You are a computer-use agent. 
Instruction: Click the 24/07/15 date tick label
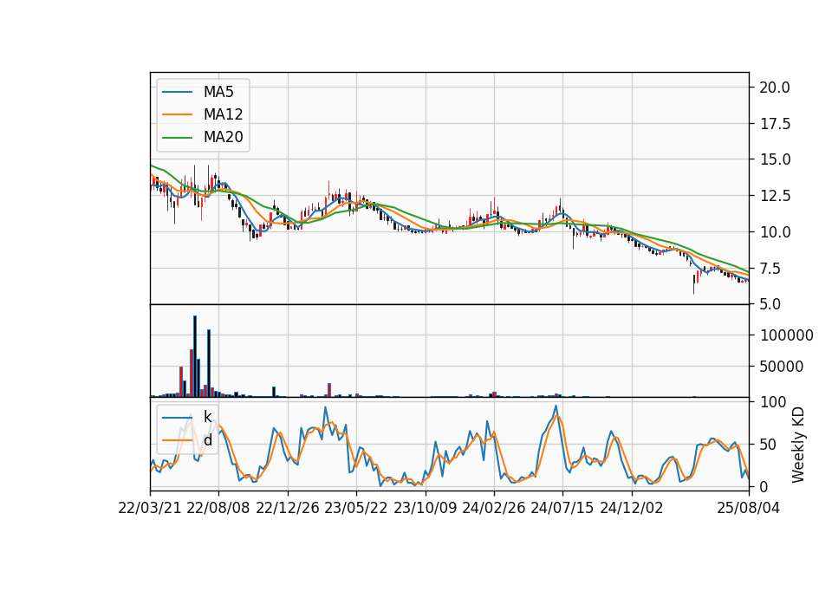point(562,508)
